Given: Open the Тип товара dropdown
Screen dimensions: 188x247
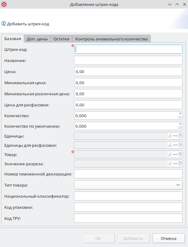Looking at the screenshot, I should pos(178,185).
